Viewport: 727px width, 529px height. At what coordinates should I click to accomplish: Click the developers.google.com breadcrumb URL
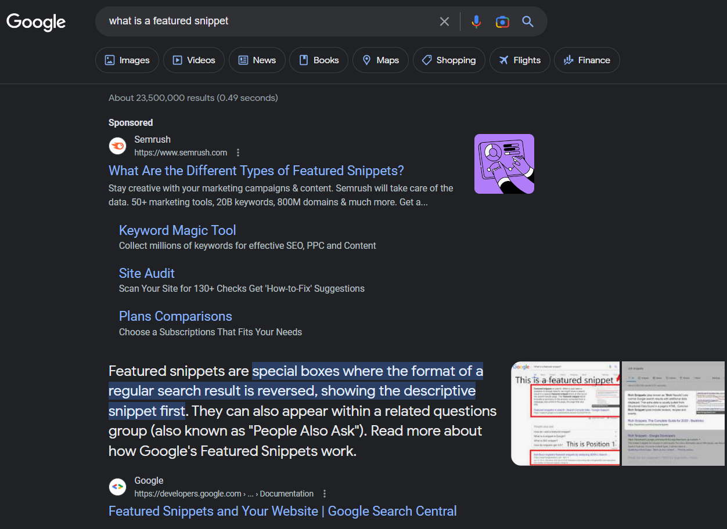[x=224, y=494]
